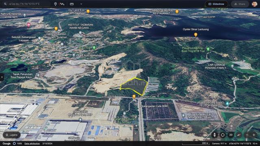The image size is (260, 146).
Task: Select the measure distance ruler tool
Action: 71,4
